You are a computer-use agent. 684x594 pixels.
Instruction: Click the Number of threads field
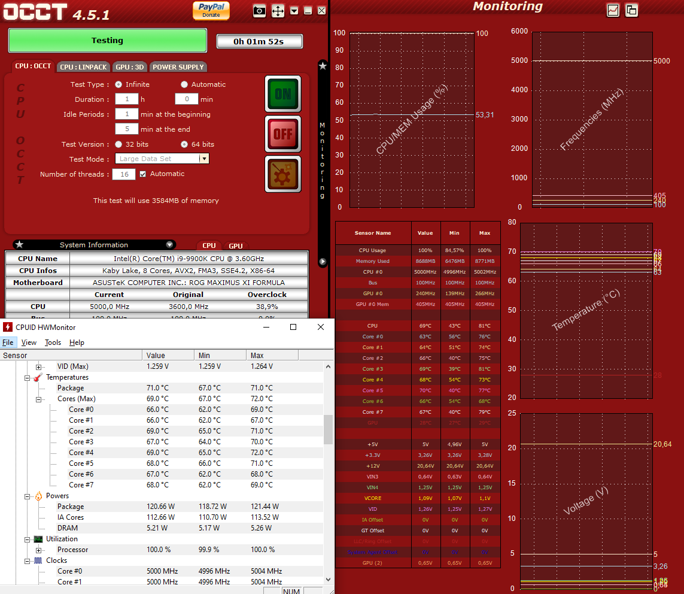(124, 174)
